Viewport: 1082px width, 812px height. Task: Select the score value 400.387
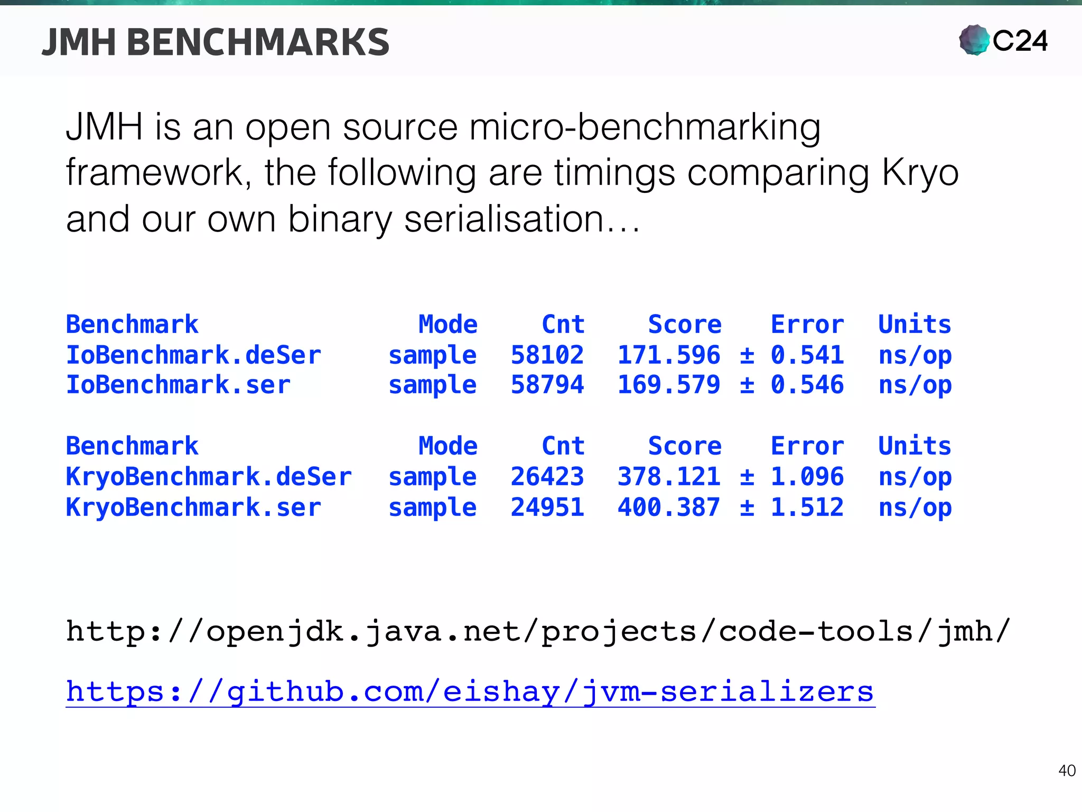(x=669, y=508)
